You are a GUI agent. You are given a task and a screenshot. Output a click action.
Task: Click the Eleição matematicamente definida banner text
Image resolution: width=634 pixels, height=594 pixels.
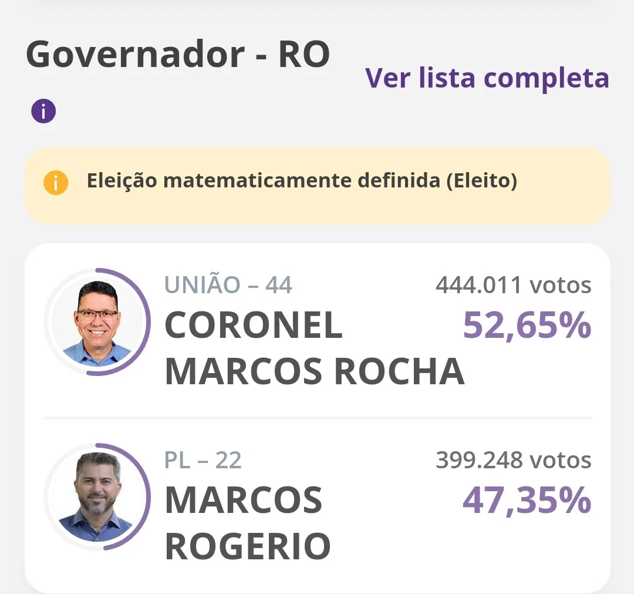302,180
